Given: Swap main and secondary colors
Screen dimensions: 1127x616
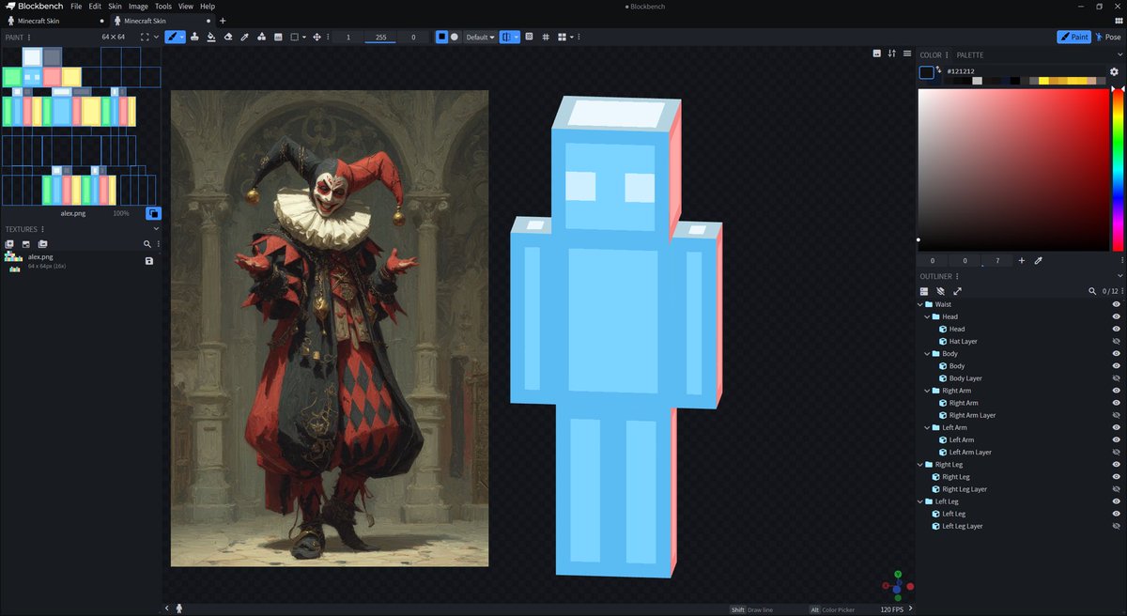Looking at the screenshot, I should coord(938,69).
